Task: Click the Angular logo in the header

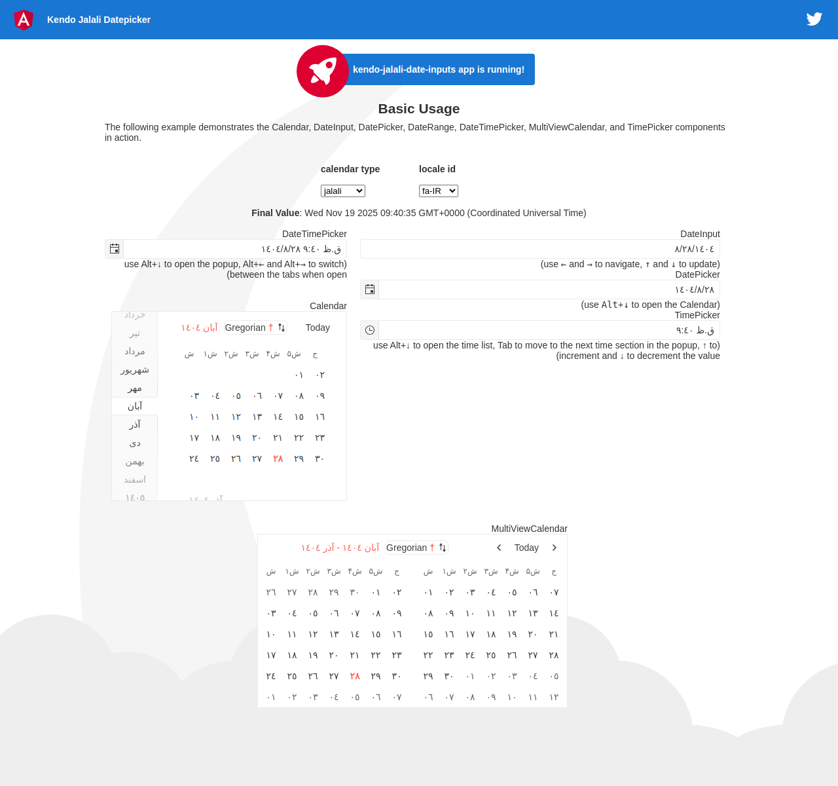Action: [24, 20]
